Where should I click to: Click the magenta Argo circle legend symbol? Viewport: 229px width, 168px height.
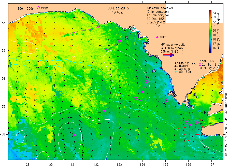tap(38, 8)
